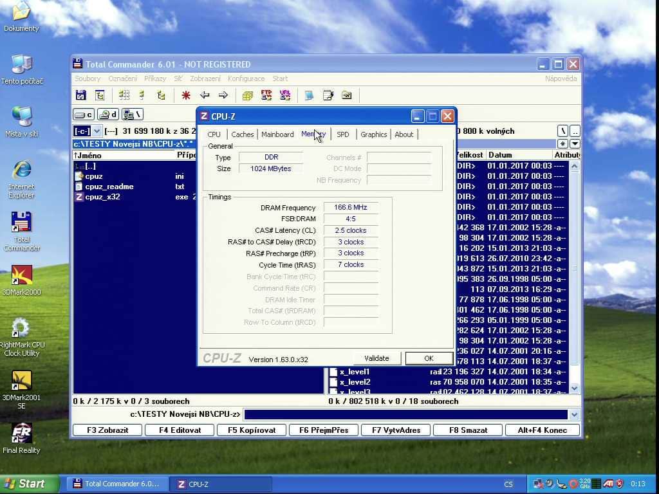
Task: Switch to SPD tab in CPU-Z
Action: tap(343, 134)
